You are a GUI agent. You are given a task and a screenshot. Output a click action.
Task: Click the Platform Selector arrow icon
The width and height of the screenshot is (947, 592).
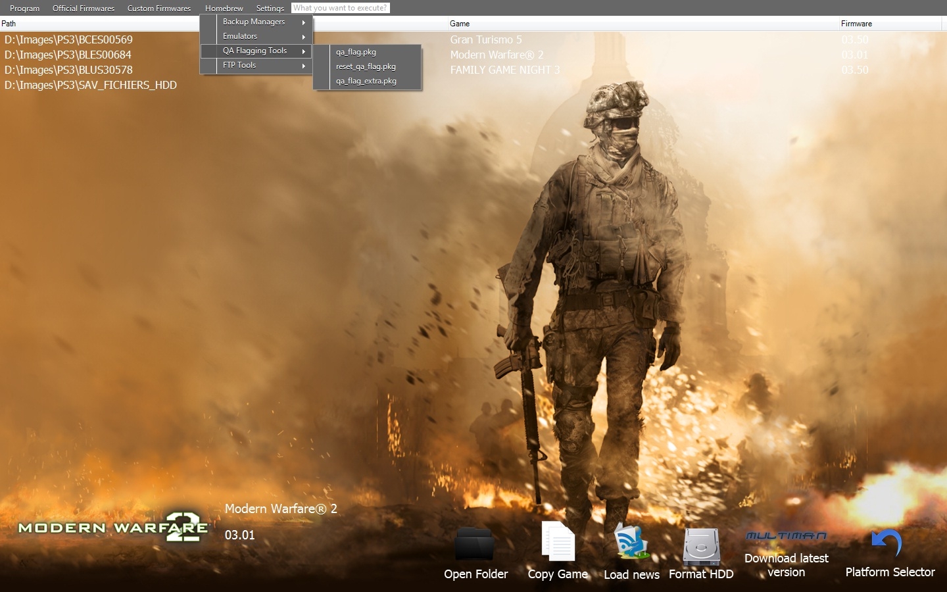887,544
